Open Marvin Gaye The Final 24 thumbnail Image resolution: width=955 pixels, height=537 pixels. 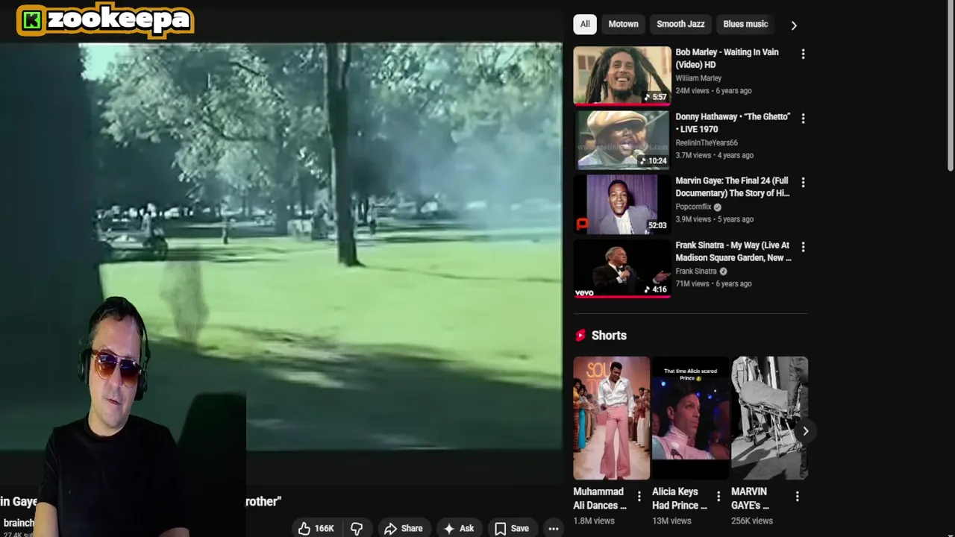coord(622,204)
